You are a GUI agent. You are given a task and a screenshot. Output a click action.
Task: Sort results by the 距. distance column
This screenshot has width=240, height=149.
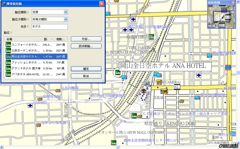[48, 39]
